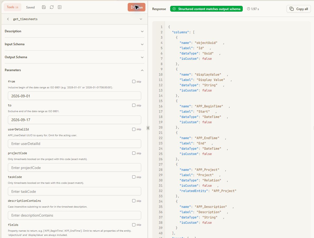Click the "Uuid" dataType value
Viewport: 314px width, 238px height.
(208, 53)
